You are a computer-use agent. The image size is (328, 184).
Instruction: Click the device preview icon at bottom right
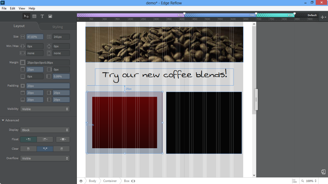pyautogui.click(x=323, y=172)
